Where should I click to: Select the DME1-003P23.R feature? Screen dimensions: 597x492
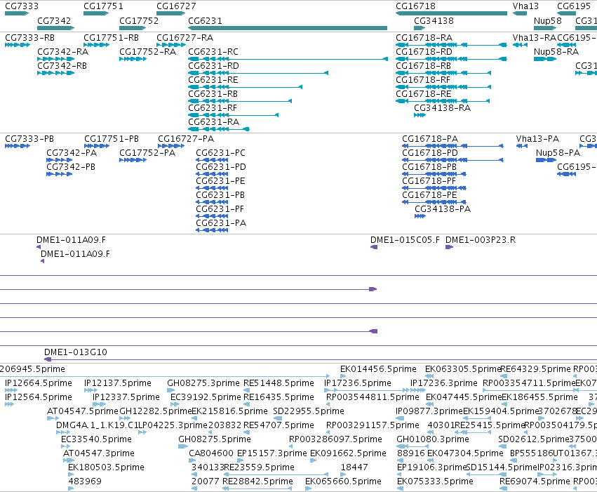click(481, 240)
